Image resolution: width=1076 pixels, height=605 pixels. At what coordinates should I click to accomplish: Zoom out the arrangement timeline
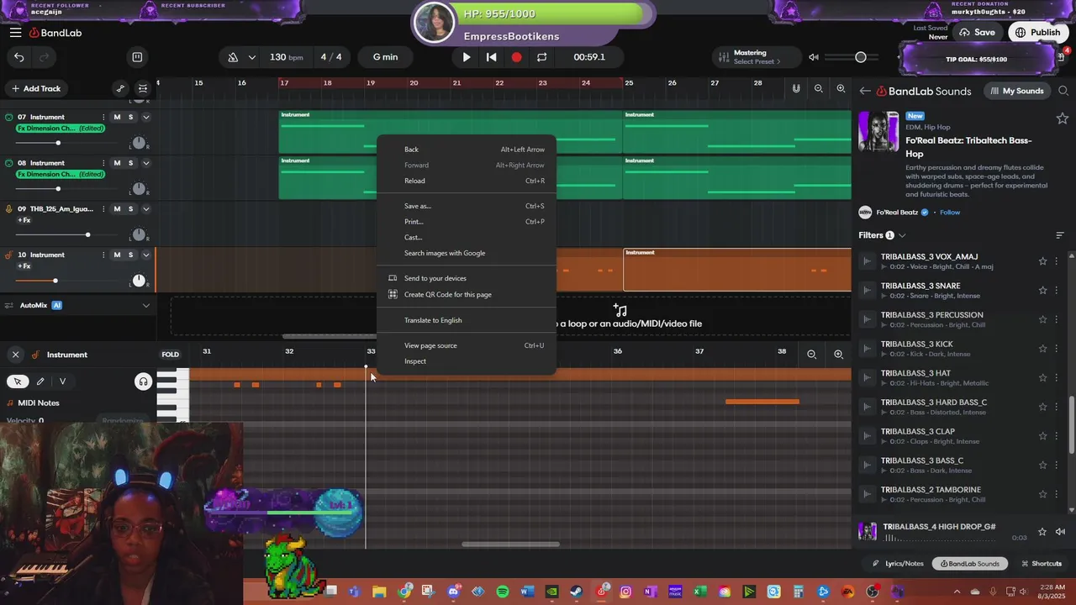point(818,88)
